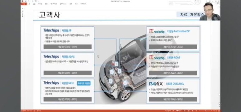The image size is (241, 112).
Task: Click the slide number indicator in status bar
Action: pyautogui.click(x=26, y=111)
